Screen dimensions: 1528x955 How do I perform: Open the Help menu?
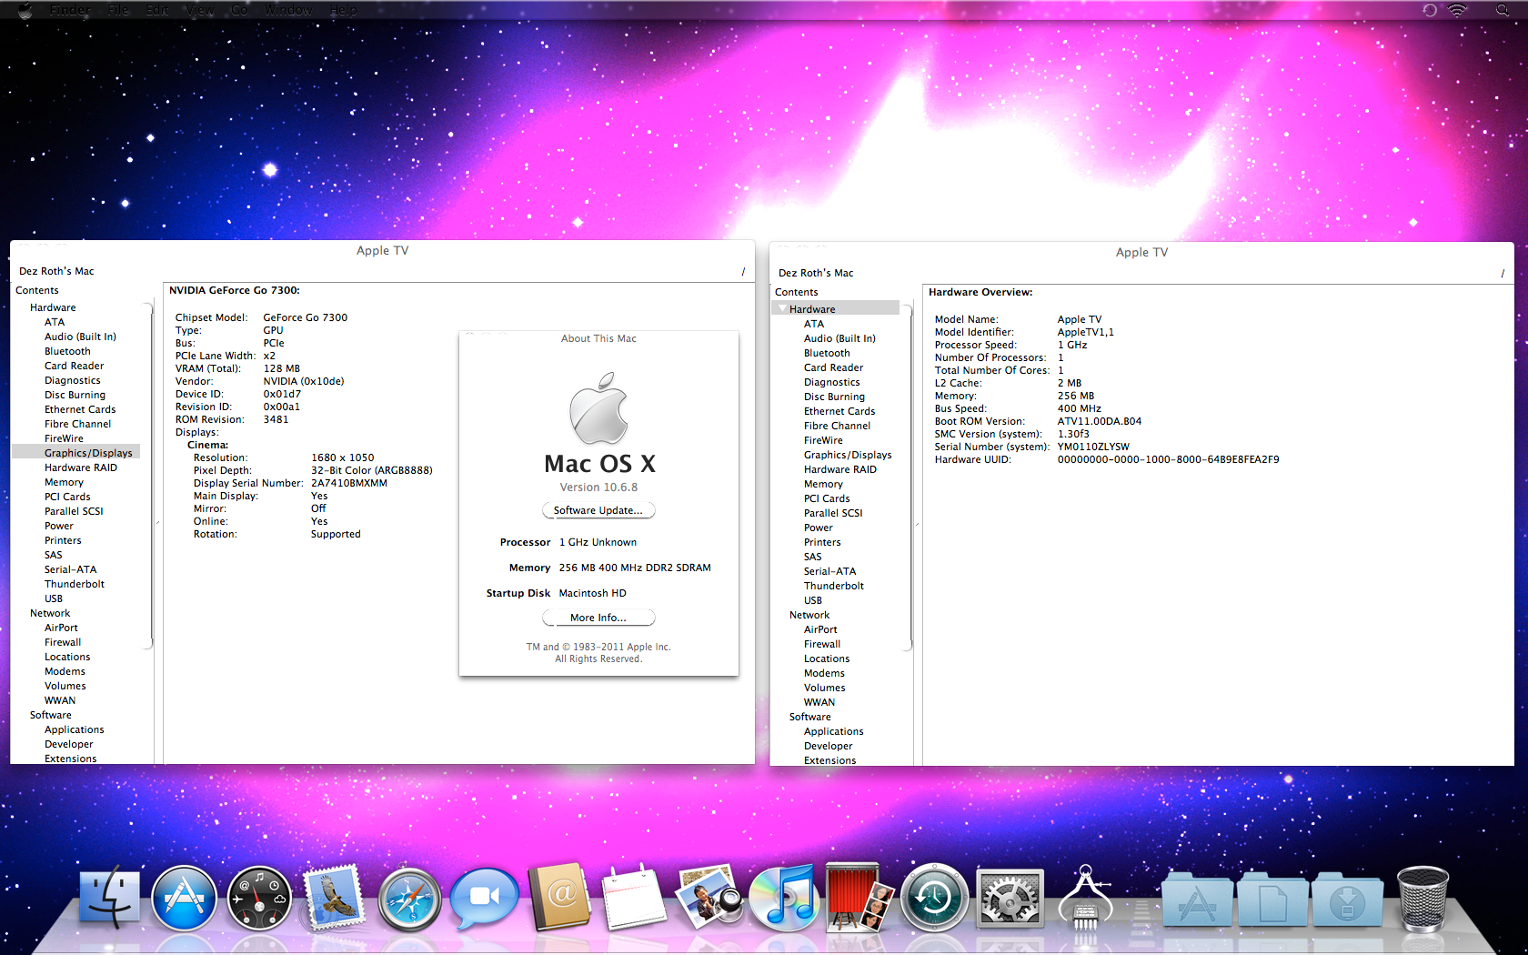[343, 10]
